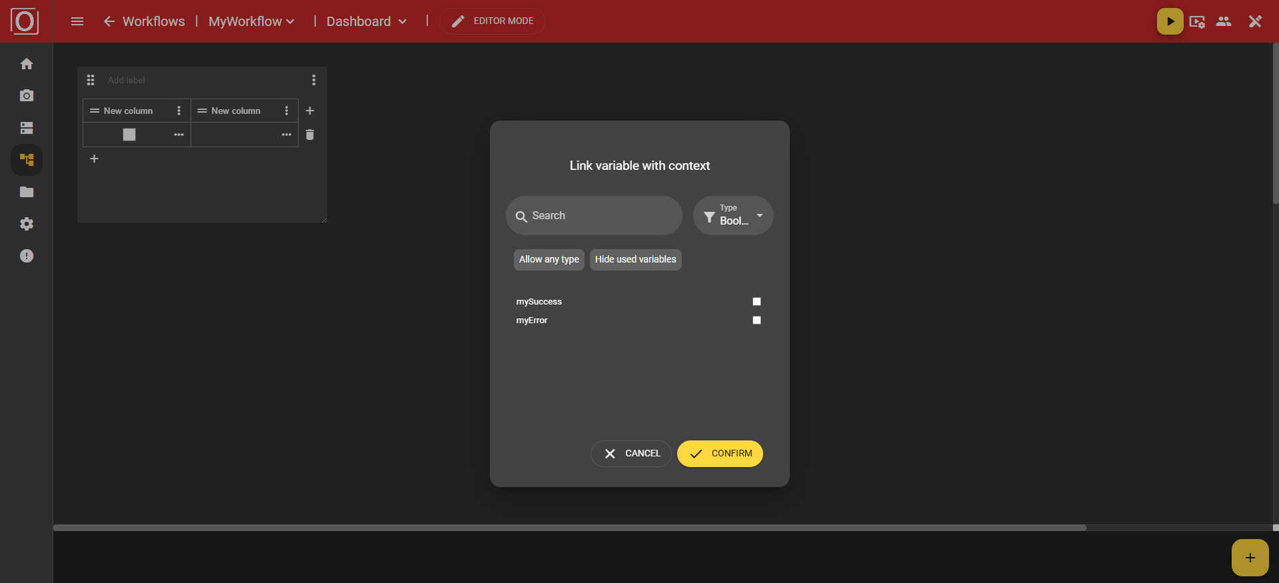Open the camera snapshot sidebar icon
The image size is (1279, 583).
[x=27, y=96]
